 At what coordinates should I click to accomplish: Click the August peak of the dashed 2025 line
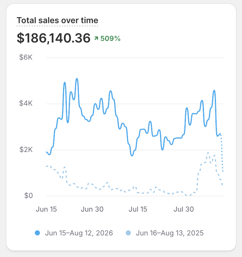(x=208, y=153)
